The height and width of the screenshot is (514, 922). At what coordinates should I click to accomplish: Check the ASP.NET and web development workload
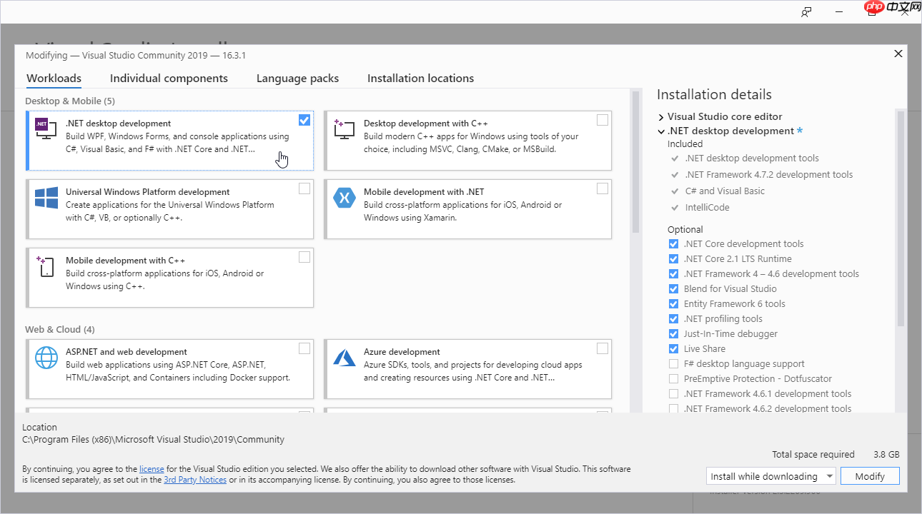pyautogui.click(x=304, y=348)
